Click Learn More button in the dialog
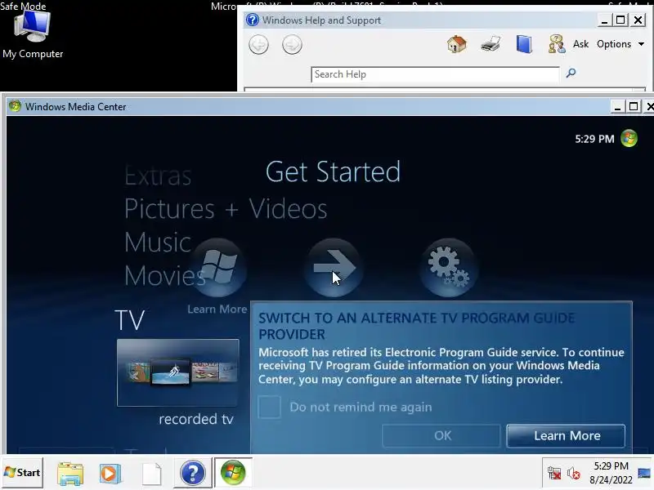The image size is (654, 490). point(566,436)
